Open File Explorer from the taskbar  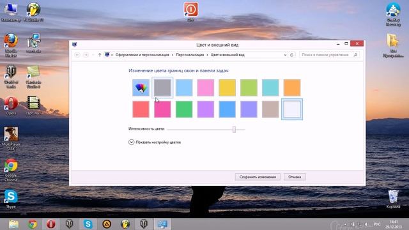[x=13, y=224]
